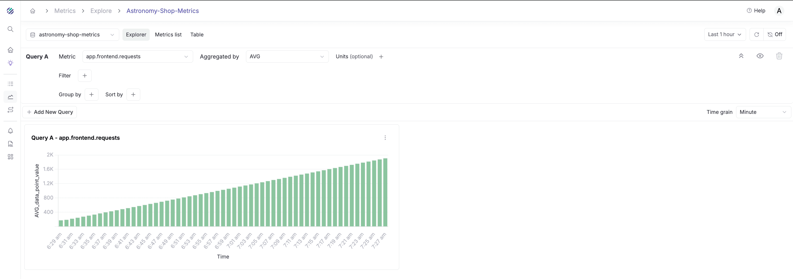Expand the AVG aggregation dropdown
Image resolution: width=793 pixels, height=279 pixels.
(x=287, y=57)
